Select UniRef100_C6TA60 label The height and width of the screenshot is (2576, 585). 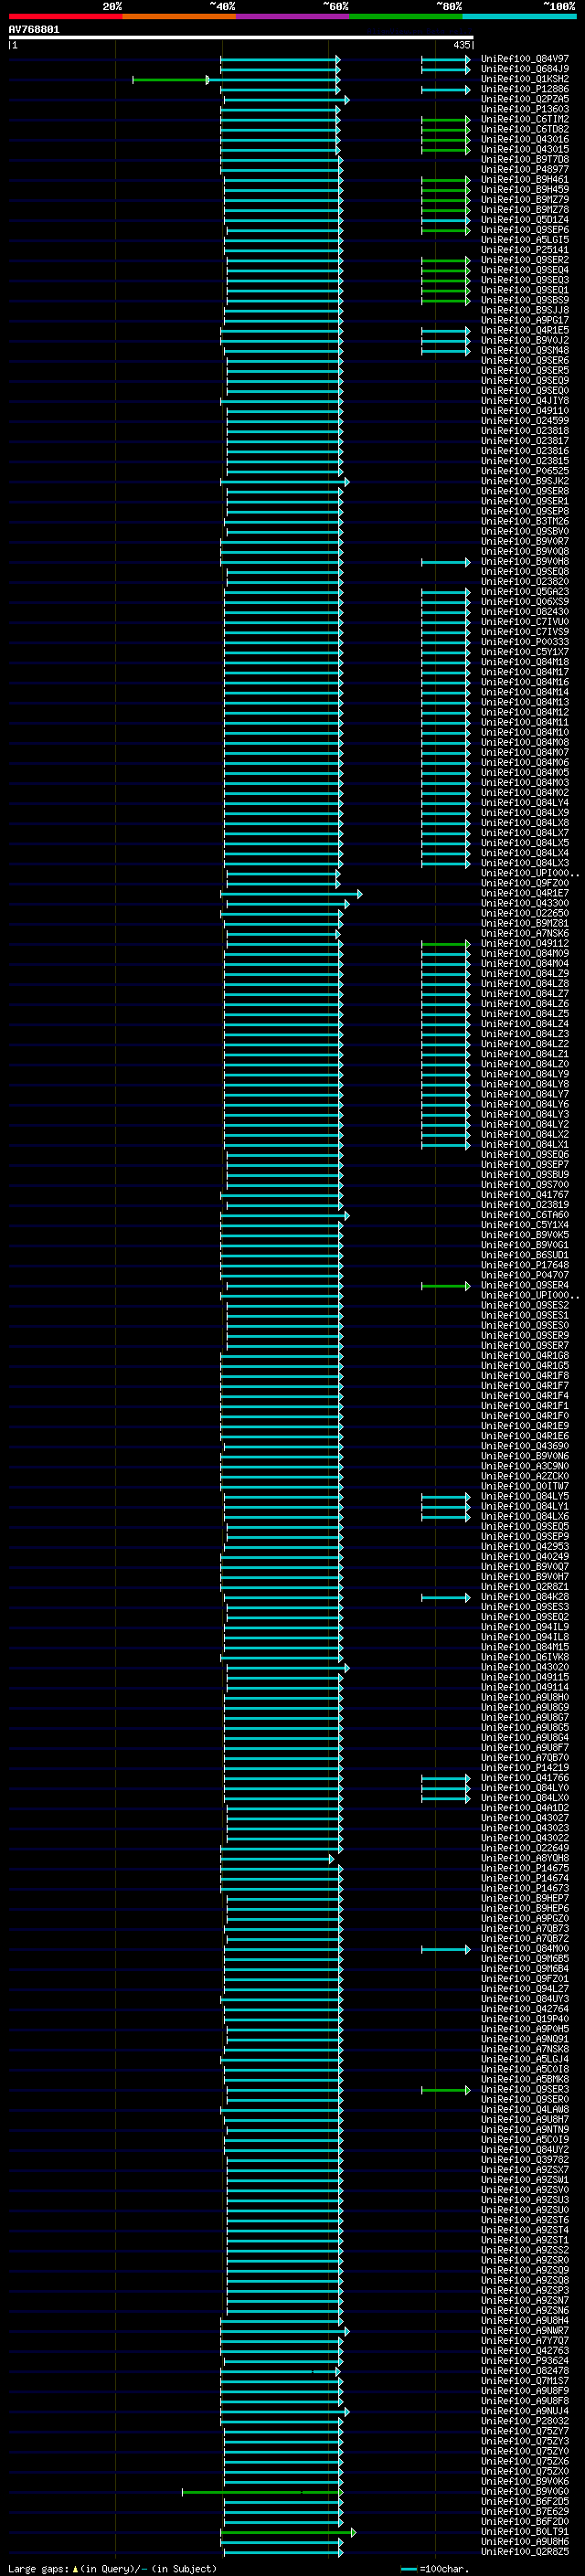525,1214
